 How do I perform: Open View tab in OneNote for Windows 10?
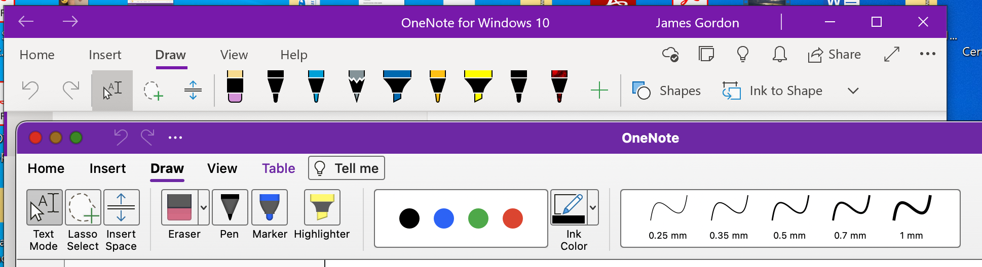(234, 55)
